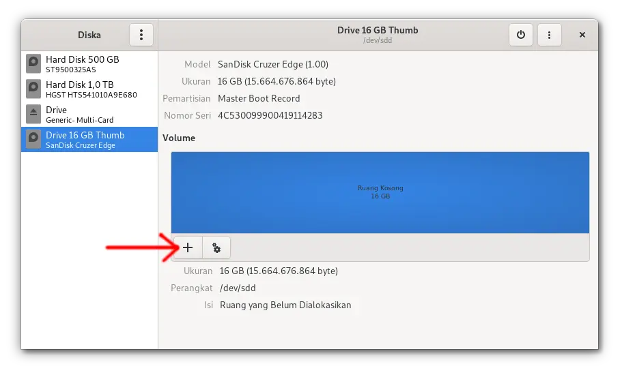
Task: Click Ruang yang Belum Dialokasikan text
Action: tap(285, 305)
